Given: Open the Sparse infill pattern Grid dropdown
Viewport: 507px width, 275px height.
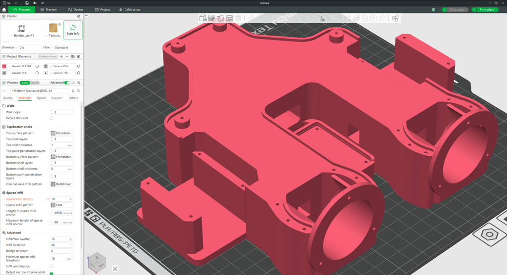Looking at the screenshot, I should click(62, 205).
